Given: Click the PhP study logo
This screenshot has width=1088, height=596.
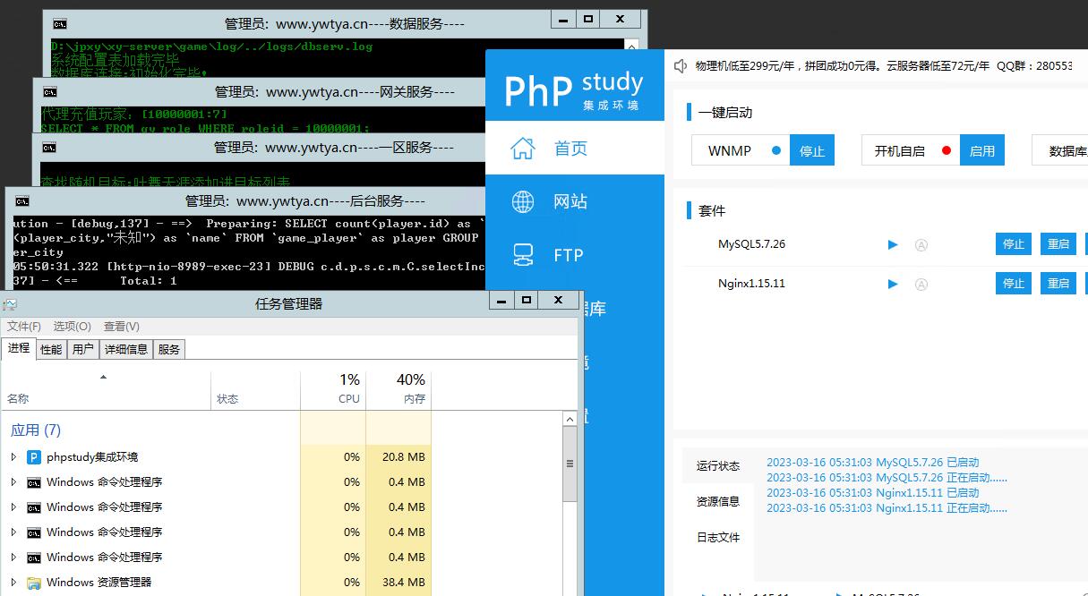Looking at the screenshot, I should [x=574, y=89].
